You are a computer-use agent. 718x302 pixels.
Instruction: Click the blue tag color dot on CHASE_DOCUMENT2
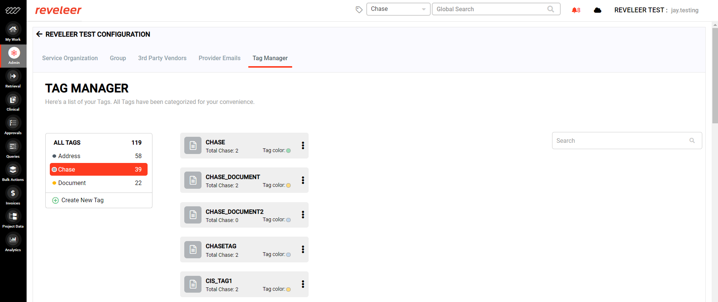tap(288, 220)
